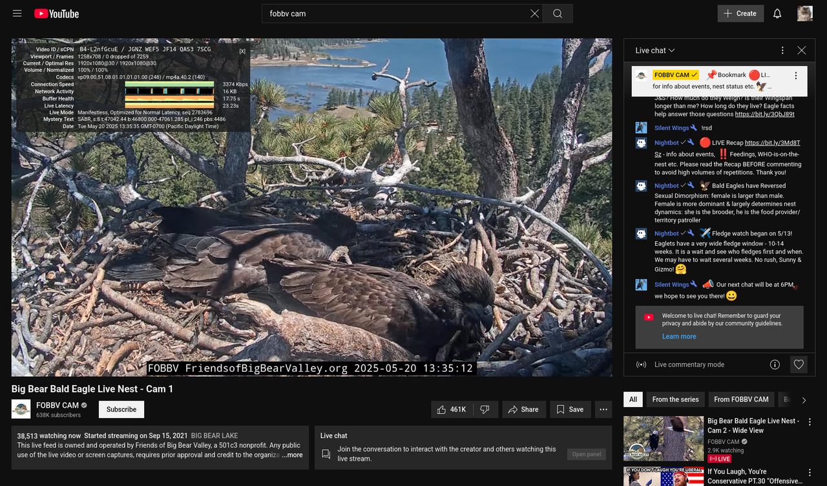827x486 pixels.
Task: Open the FOBBV CAM channel name
Action: (58, 405)
